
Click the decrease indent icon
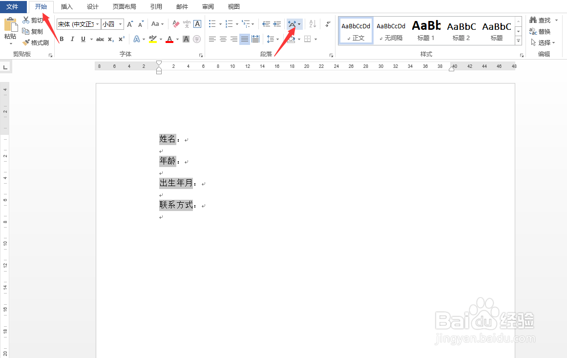[x=267, y=23]
